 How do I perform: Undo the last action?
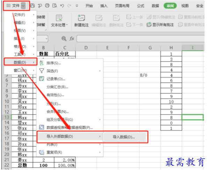click(62, 6)
